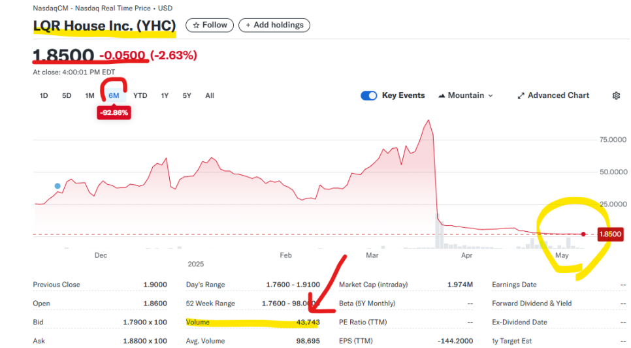The image size is (631, 348).
Task: Click the 75.0000 y-axis label
Action: point(613,140)
